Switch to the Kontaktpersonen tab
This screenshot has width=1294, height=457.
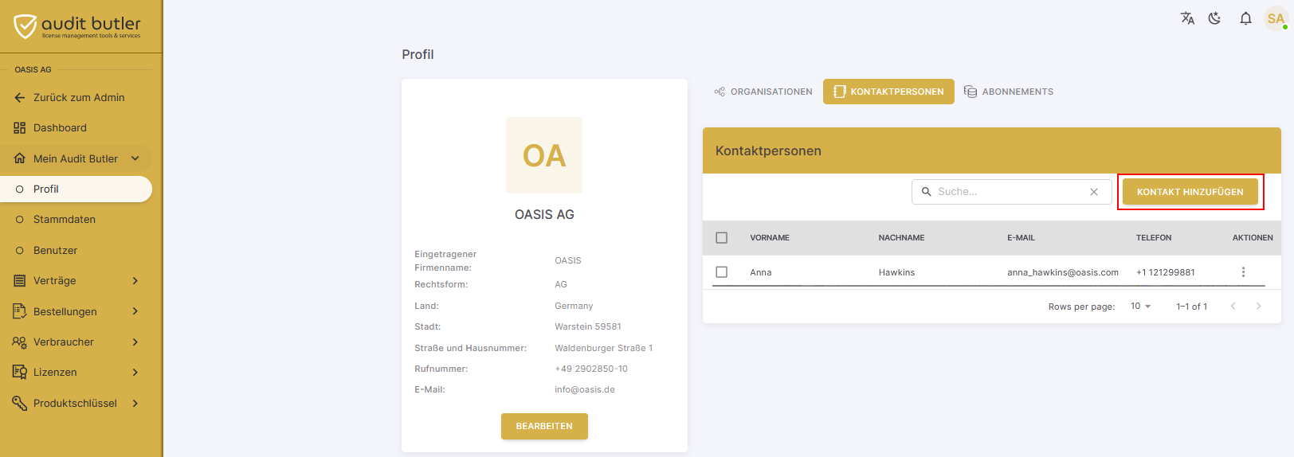coord(888,92)
